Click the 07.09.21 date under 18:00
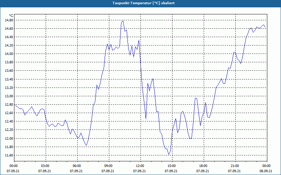 (203, 171)
